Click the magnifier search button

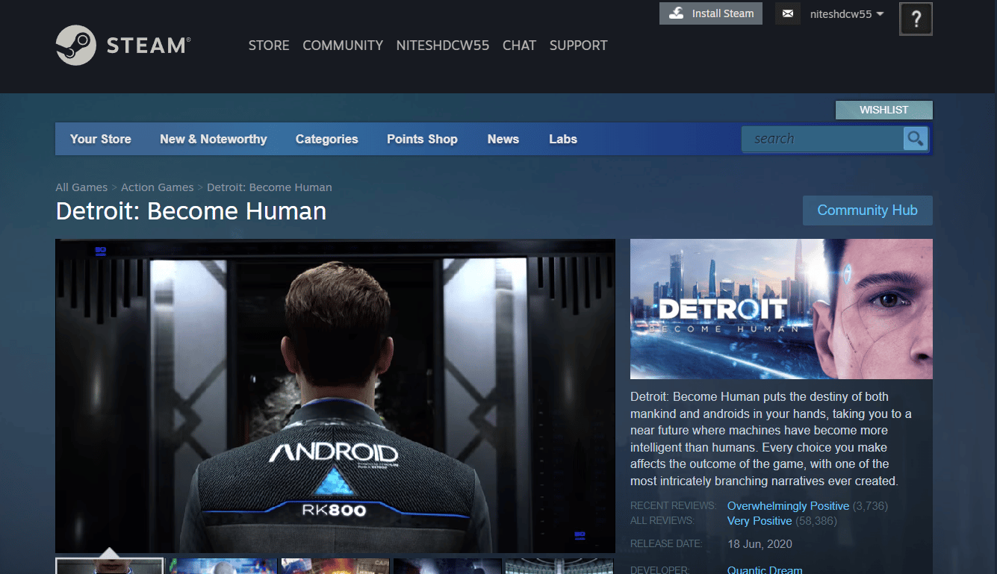click(x=915, y=138)
